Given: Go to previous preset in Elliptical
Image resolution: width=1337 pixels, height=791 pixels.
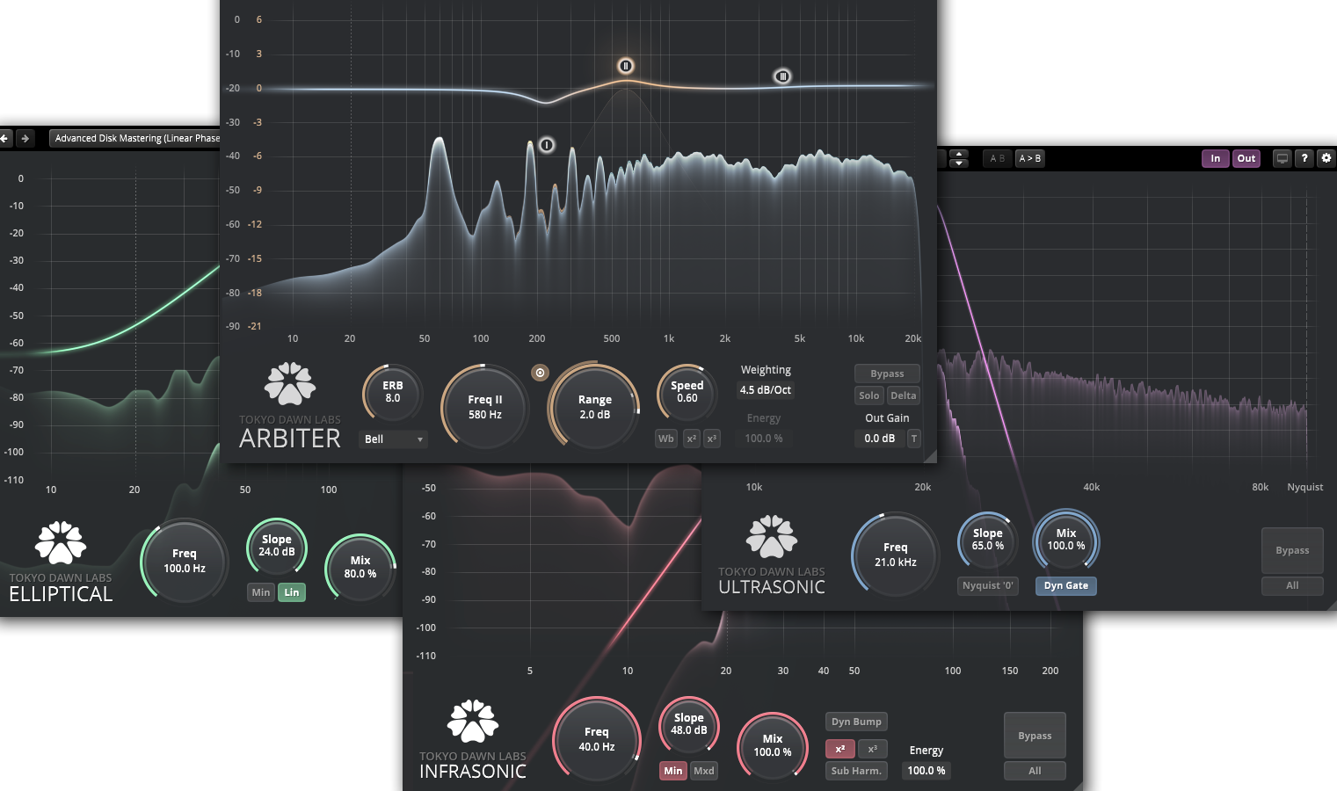Looking at the screenshot, I should tap(4, 138).
